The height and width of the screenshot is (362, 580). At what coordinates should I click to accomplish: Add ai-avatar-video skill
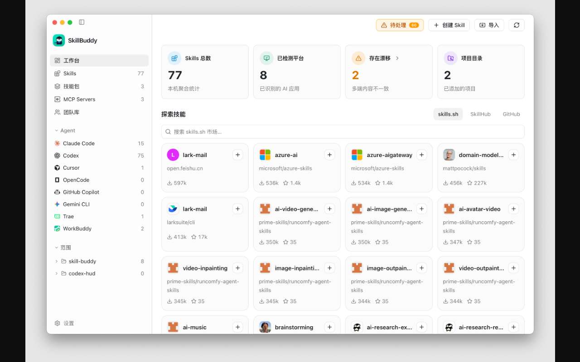point(513,209)
